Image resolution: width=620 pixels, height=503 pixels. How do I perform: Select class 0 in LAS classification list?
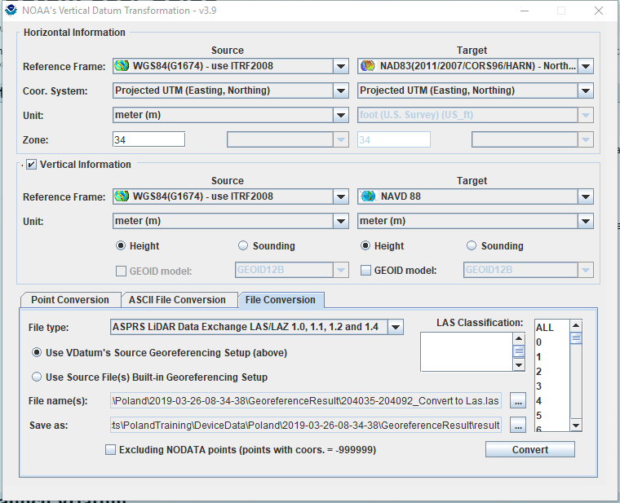[x=552, y=342]
